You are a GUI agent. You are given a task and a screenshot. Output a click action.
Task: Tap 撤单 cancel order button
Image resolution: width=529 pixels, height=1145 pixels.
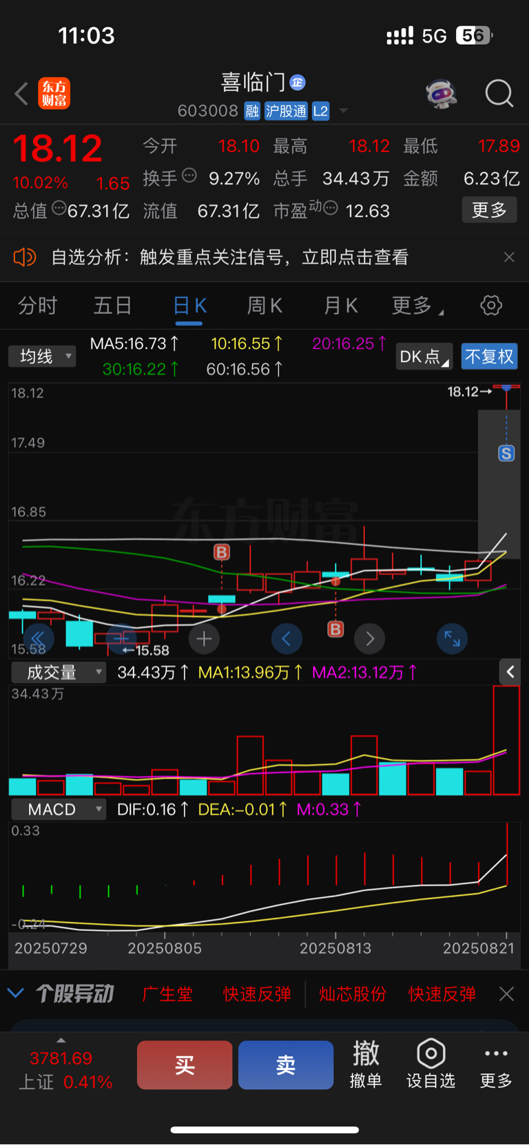366,1064
